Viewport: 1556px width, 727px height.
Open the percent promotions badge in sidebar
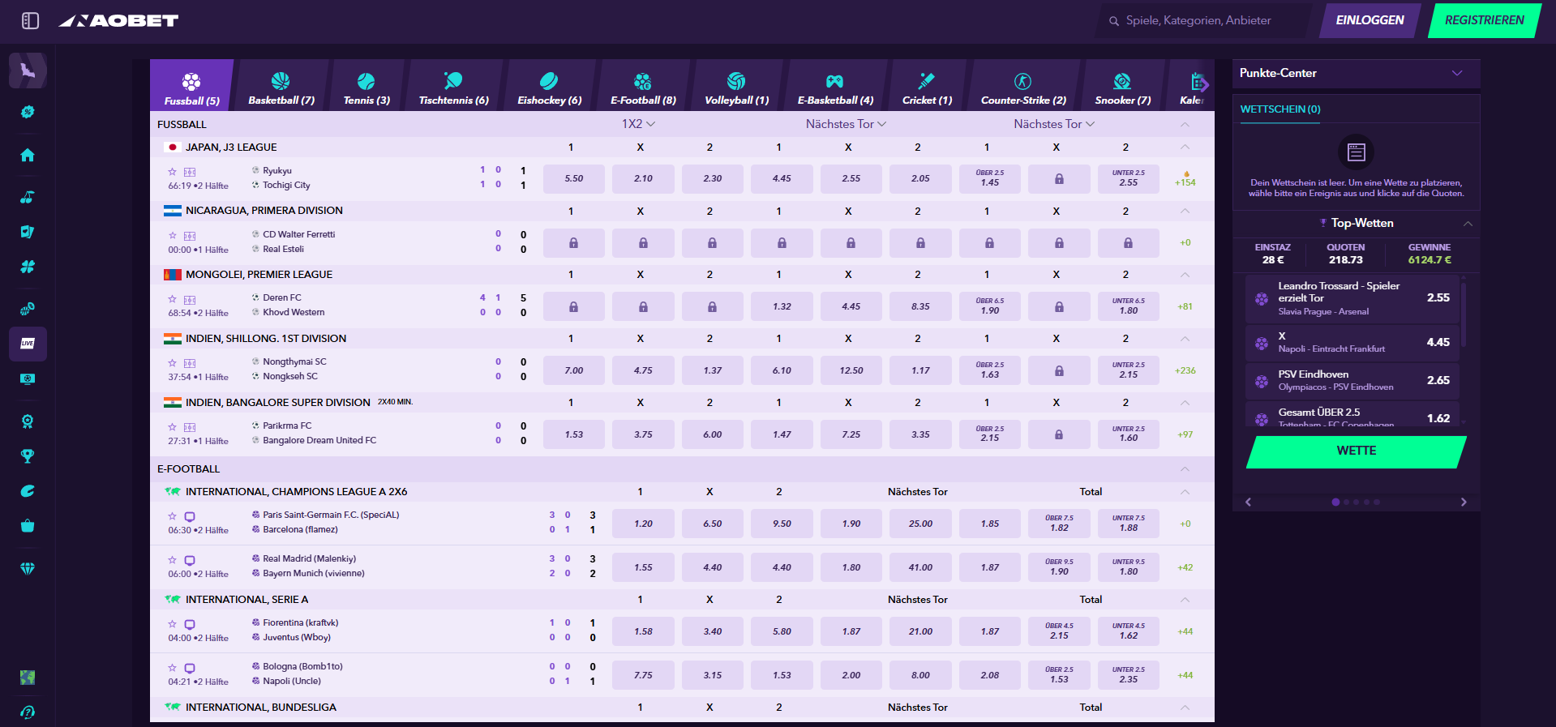pos(28,112)
